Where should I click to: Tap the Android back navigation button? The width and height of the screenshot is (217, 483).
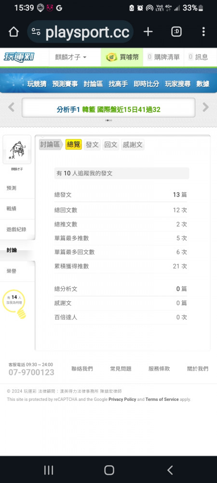pos(170,470)
